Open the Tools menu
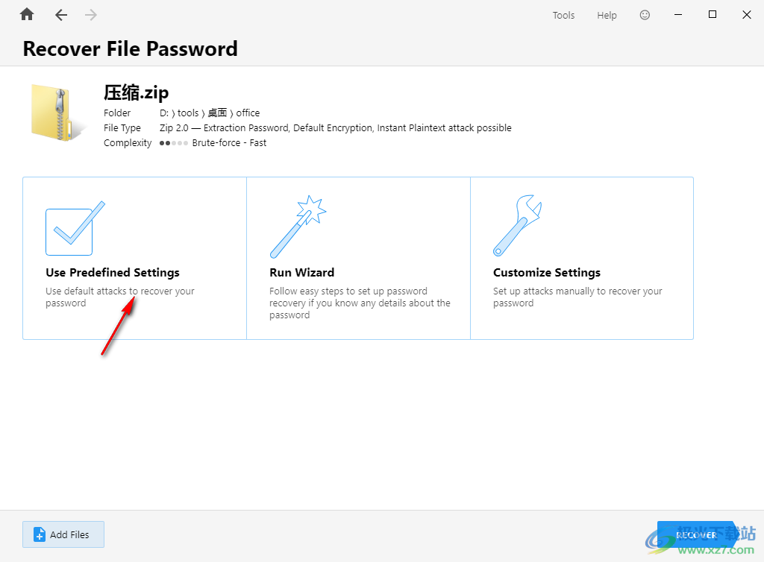Viewport: 764px width, 562px height. tap(563, 15)
